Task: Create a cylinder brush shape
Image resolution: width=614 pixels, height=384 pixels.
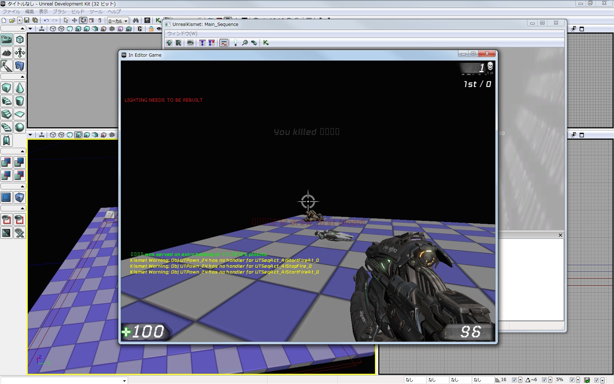Action: click(20, 101)
